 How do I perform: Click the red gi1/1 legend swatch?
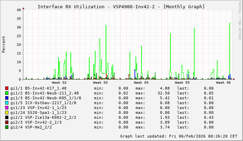[7, 88]
